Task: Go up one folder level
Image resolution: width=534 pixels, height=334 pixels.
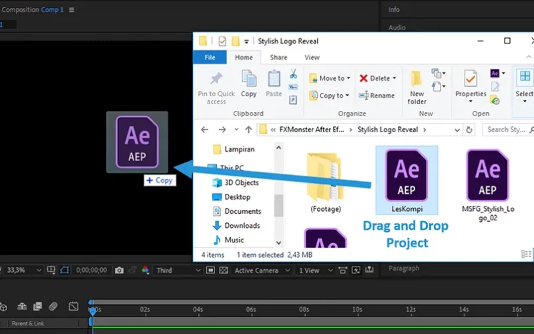Action: click(x=248, y=130)
